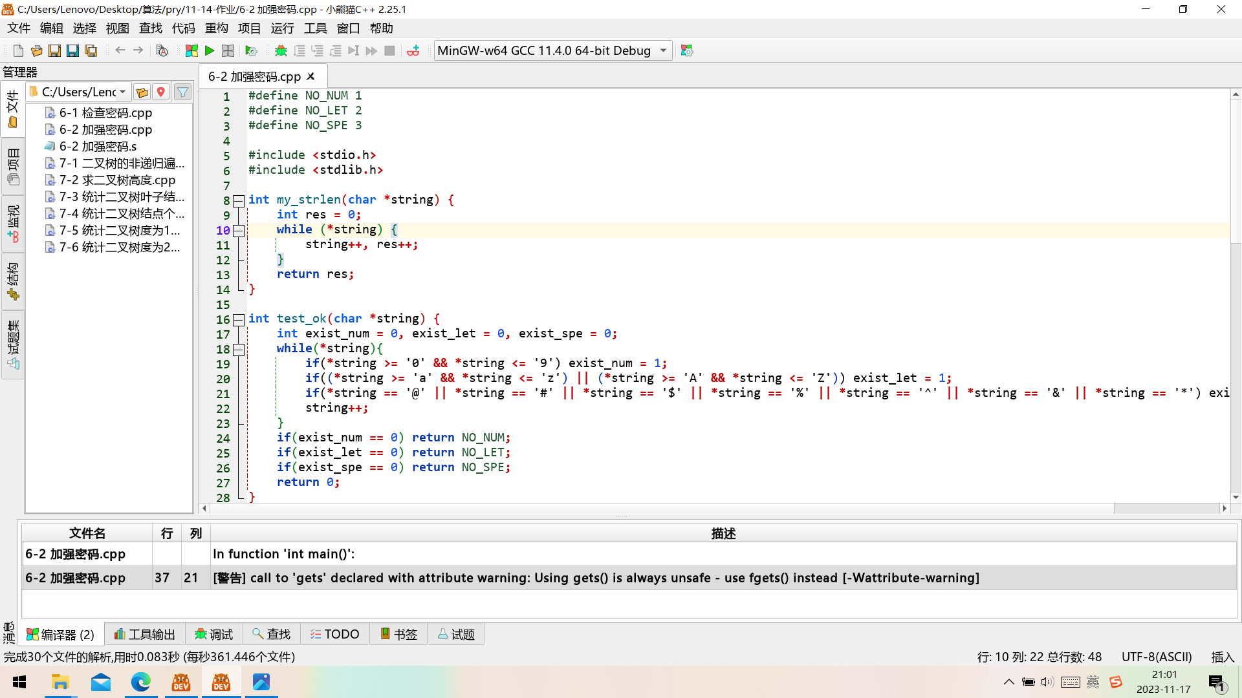Image resolution: width=1242 pixels, height=698 pixels.
Task: Collapse code fold marker on line 16
Action: 239,319
